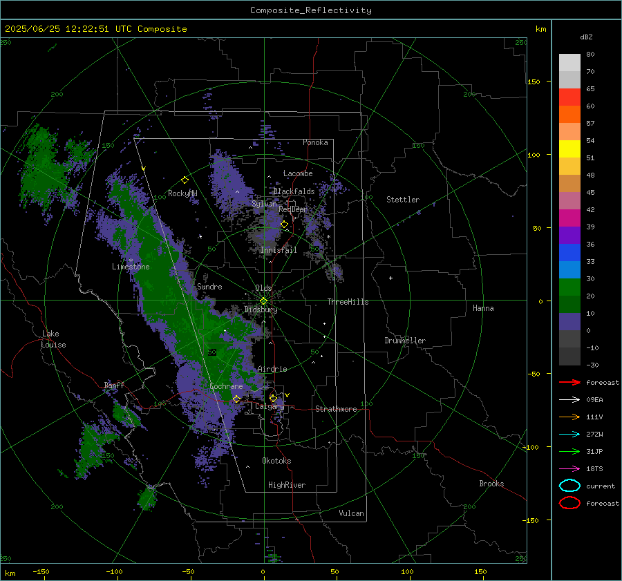Click the Okotoks label
Viewport: 622px width, 581px height.
[277, 461]
